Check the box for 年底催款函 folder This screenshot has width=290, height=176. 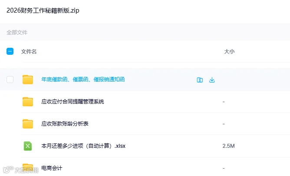pos(10,80)
